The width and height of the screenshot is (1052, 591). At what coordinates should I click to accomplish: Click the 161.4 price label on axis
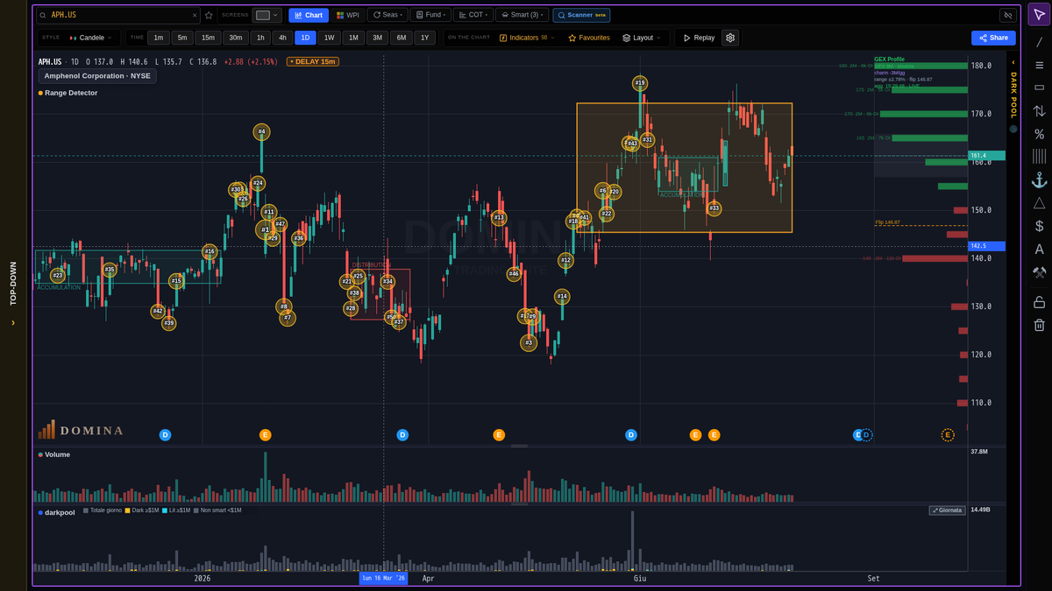pyautogui.click(x=986, y=156)
